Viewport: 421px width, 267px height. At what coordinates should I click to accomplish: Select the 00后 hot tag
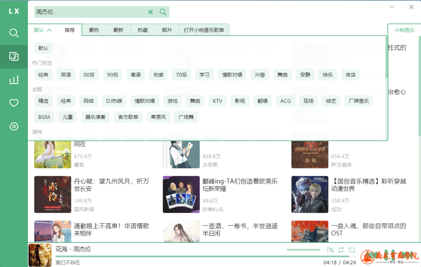(89, 74)
